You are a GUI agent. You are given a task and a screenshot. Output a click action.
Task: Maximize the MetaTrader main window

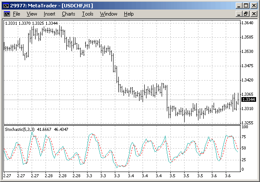(x=246, y=6)
